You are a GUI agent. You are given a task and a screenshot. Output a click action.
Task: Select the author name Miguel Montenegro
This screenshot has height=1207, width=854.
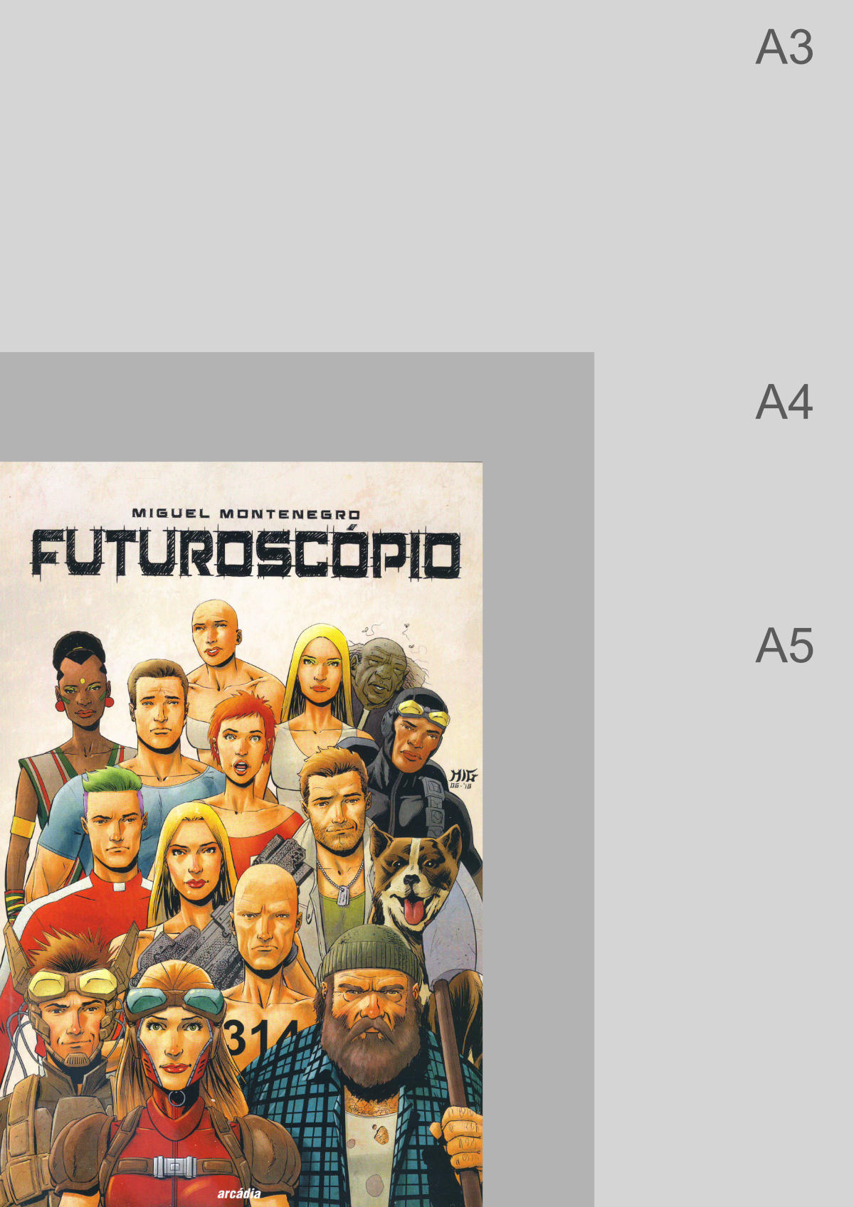[x=246, y=513]
